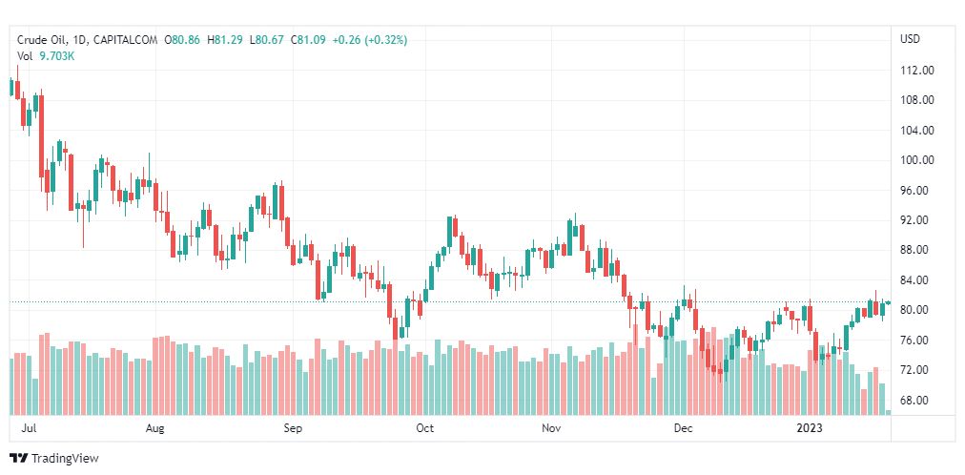Click the TradingView logo icon

click(18, 459)
